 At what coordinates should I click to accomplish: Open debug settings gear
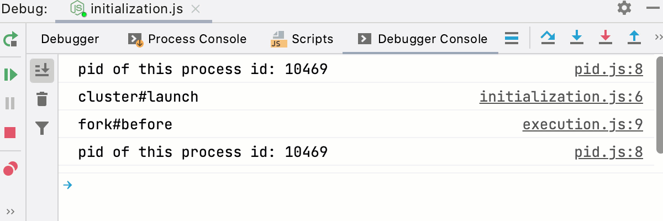[x=624, y=8]
